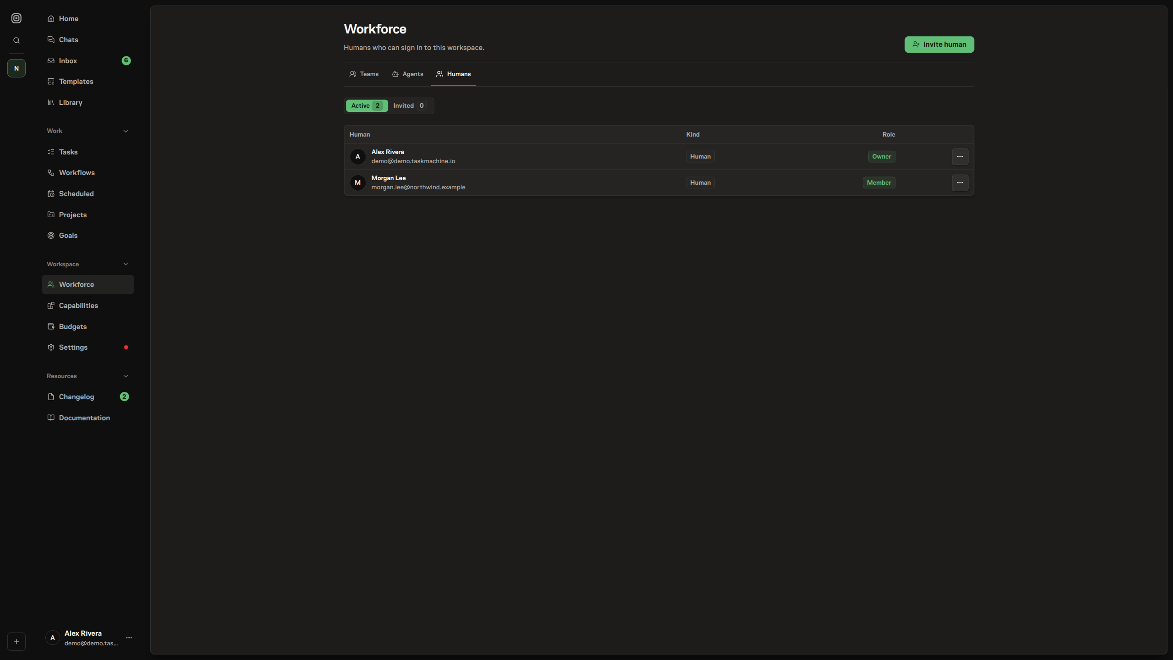The image size is (1173, 660).
Task: Open the Library section
Action: coord(88,103)
